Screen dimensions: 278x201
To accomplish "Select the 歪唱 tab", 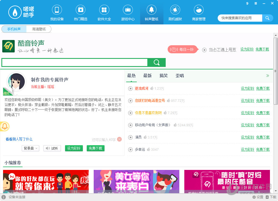I will click(180, 76).
